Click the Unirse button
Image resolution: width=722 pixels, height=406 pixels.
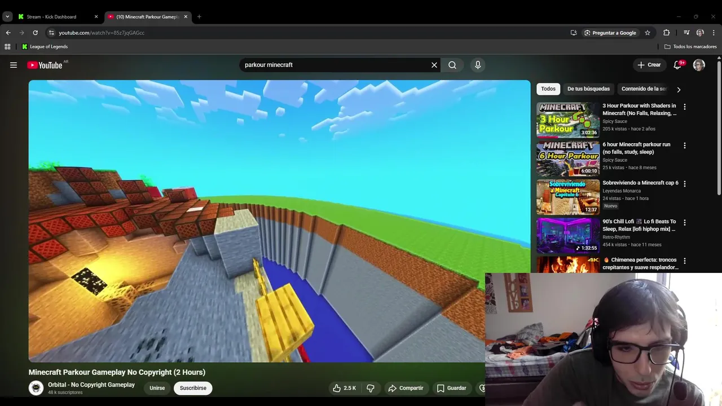(x=157, y=388)
